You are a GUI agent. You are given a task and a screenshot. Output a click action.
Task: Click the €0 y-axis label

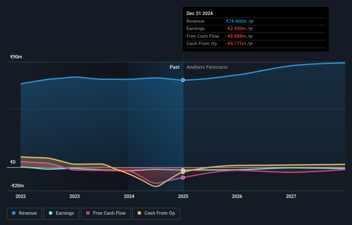(13, 162)
